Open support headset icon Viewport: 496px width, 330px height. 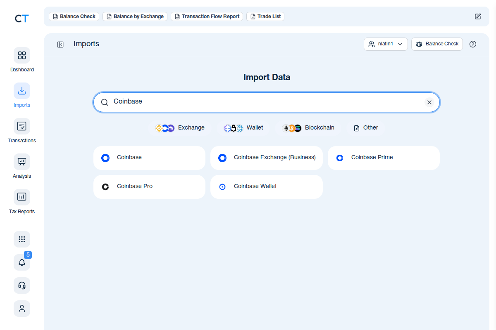click(22, 285)
